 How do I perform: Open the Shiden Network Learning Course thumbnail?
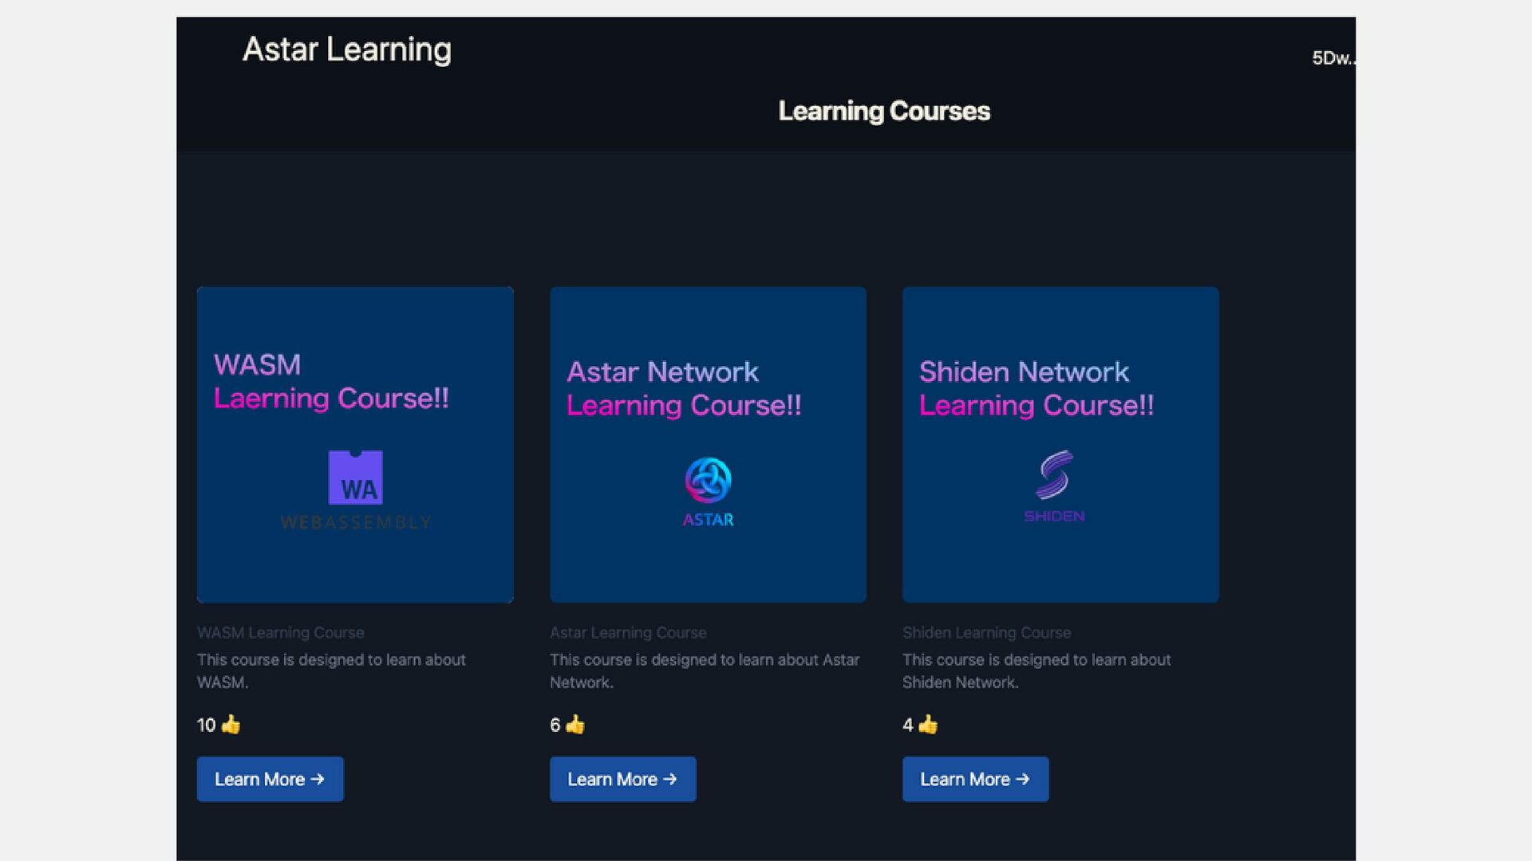[1060, 445]
